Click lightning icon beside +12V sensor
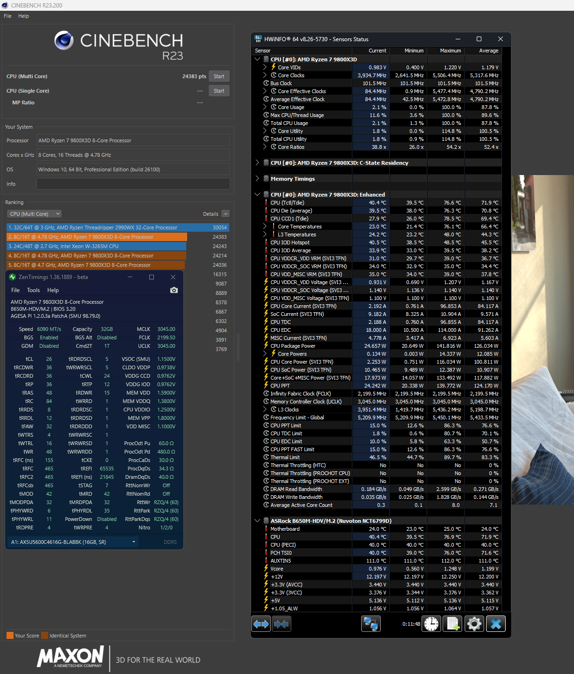This screenshot has width=574, height=674. point(266,577)
